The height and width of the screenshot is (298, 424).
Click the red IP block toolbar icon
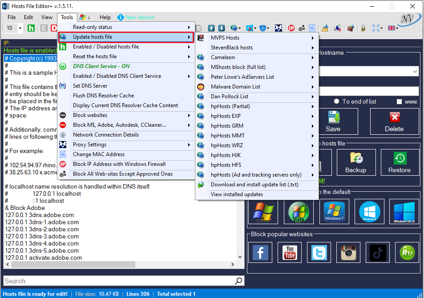coord(291,28)
